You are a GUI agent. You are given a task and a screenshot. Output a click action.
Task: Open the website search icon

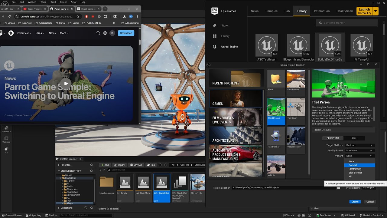pos(98,33)
